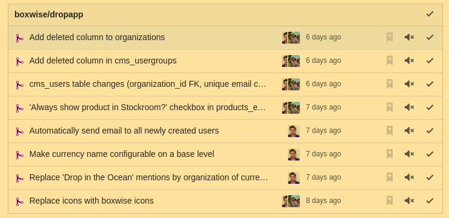Mute 'Add deleted column to organizations' thread
Viewport: 449px width, 218px height.
[x=409, y=37]
